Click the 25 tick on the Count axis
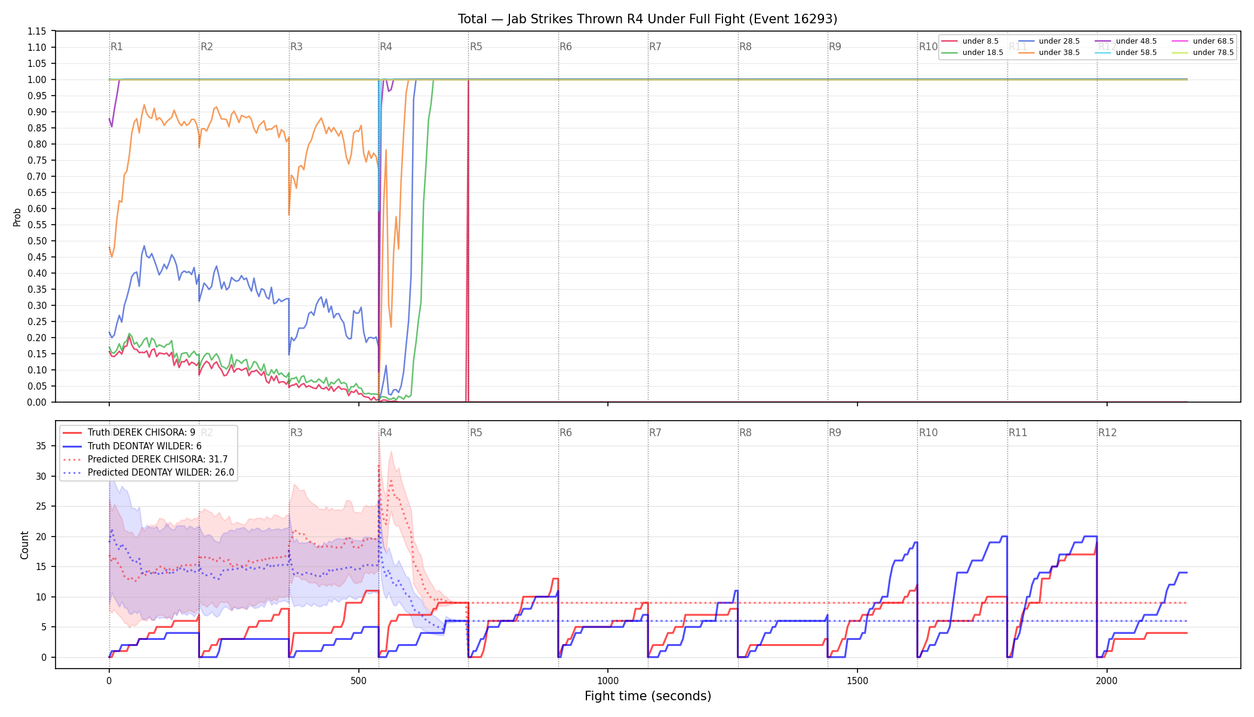Viewport: 1254px width, 717px height. (41, 506)
